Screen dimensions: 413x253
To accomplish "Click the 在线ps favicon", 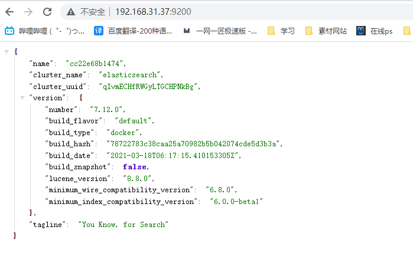I will (361, 31).
